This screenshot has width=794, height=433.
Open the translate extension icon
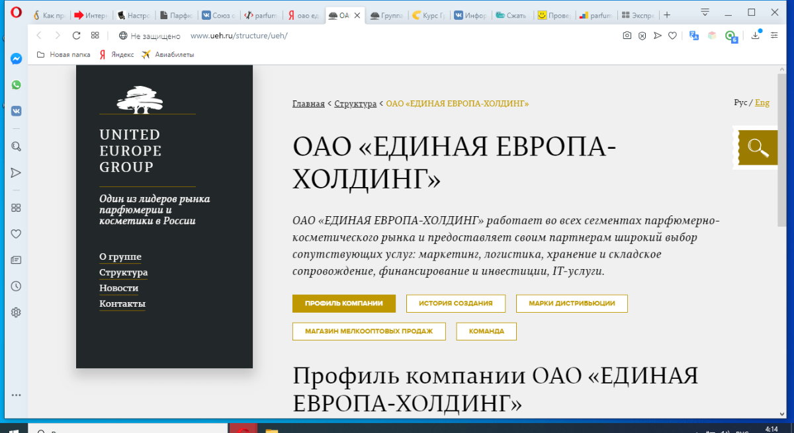click(x=693, y=36)
